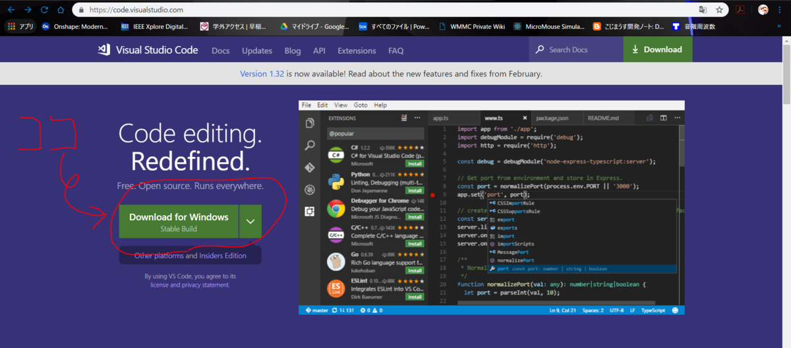Open the Insiders Edition link
The image size is (791, 348).
(x=223, y=256)
